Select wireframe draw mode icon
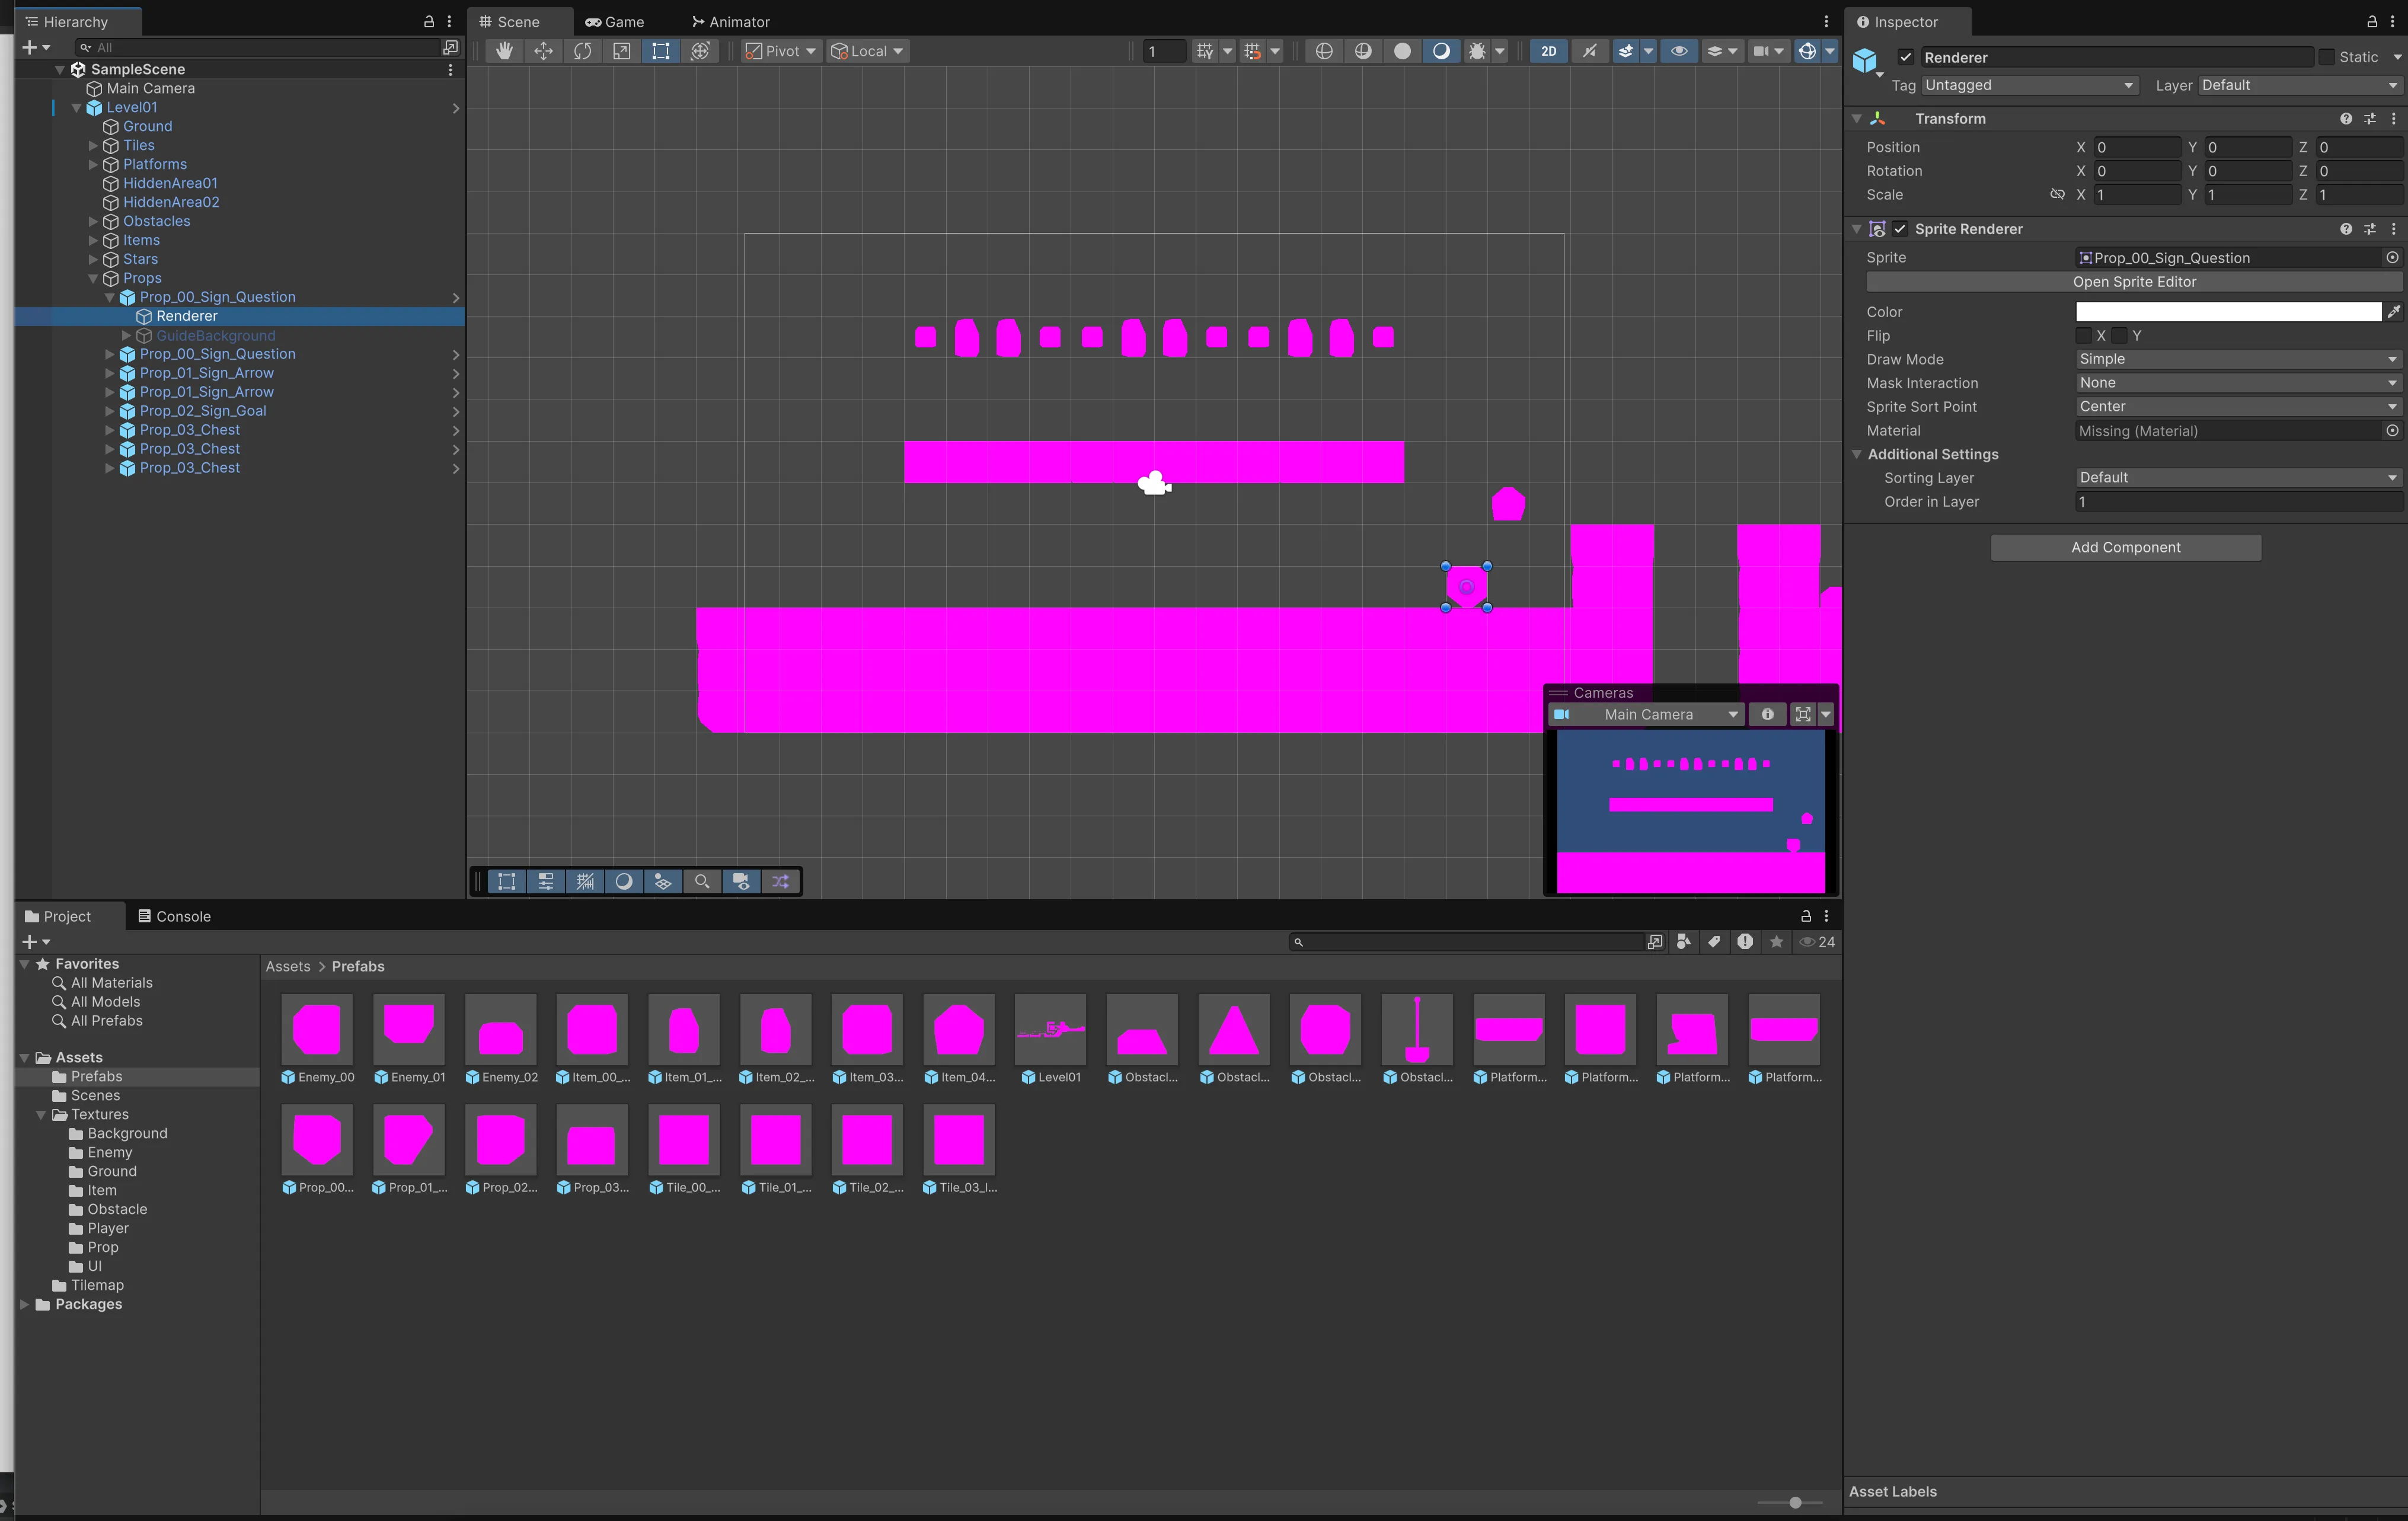2408x1521 pixels. 1324,51
